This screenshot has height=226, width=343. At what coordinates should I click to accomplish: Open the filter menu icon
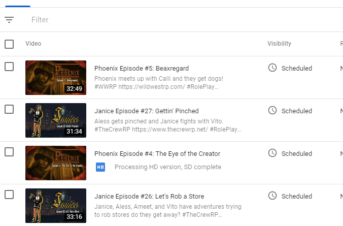click(x=9, y=20)
